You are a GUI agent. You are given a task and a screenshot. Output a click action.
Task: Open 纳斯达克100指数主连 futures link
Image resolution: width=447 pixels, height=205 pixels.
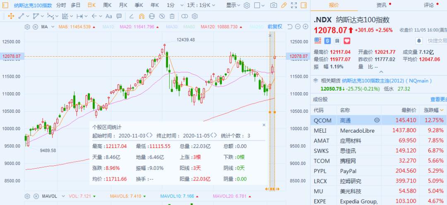coord(387,81)
